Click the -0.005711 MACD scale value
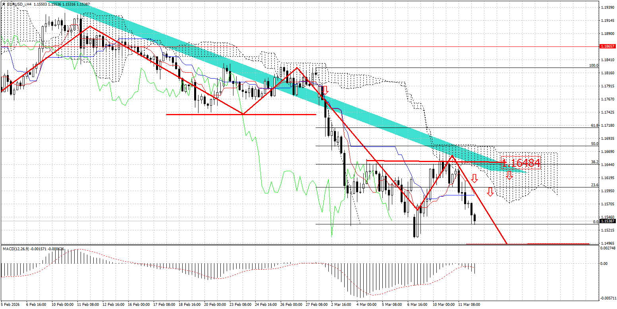This screenshot has width=617, height=309. coord(607,298)
